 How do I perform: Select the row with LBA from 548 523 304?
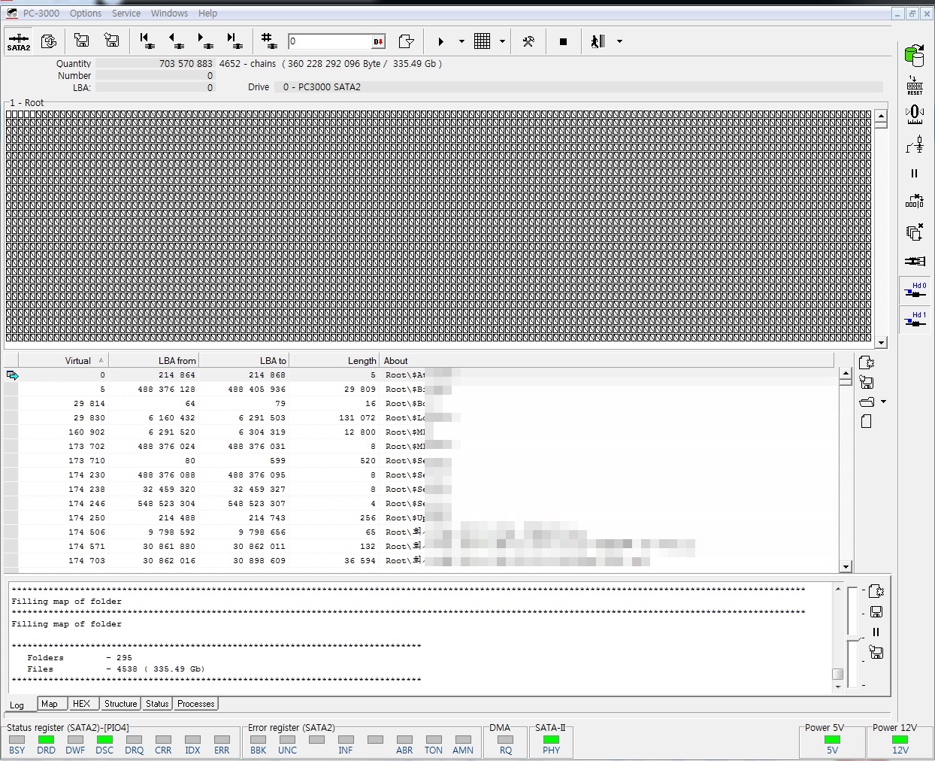(x=421, y=504)
